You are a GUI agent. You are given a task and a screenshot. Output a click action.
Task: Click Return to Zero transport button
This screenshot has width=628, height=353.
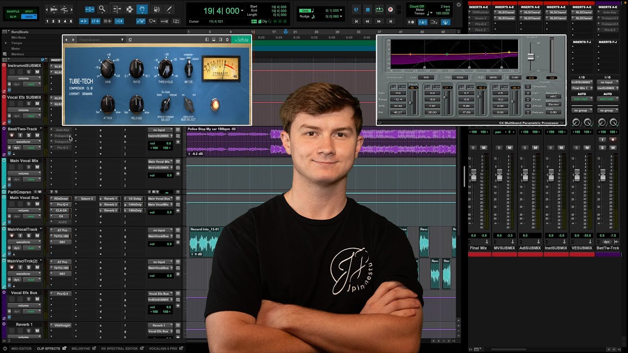point(356,22)
